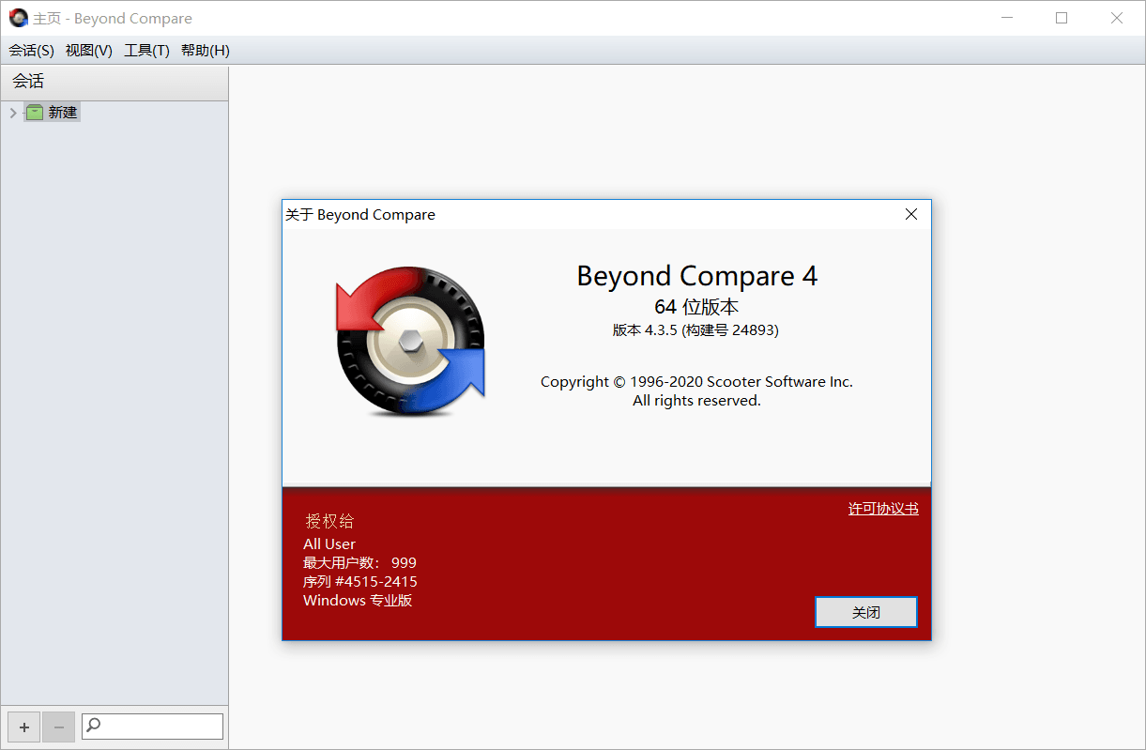Click the Copyright 1996-2020 Scooter Software line
The width and height of the screenshot is (1146, 750).
(x=696, y=382)
